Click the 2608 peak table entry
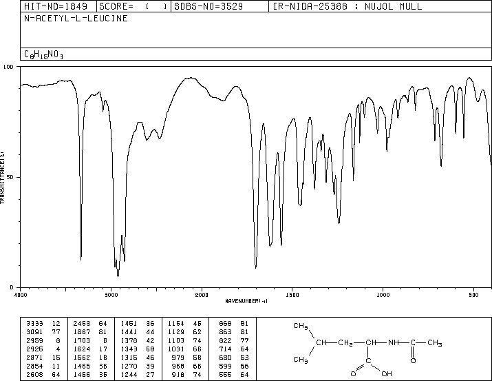The height and width of the screenshot is (381, 492). tap(34, 375)
